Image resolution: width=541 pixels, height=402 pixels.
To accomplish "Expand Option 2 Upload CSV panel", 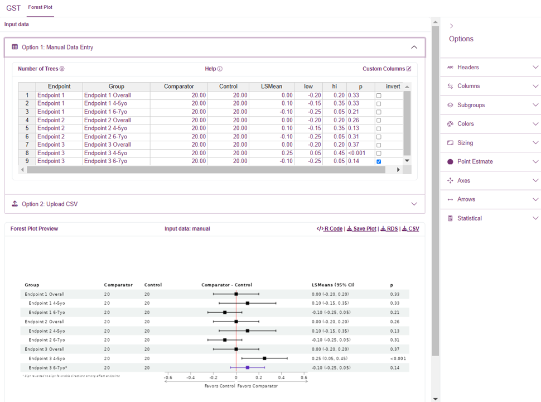I will tap(414, 204).
